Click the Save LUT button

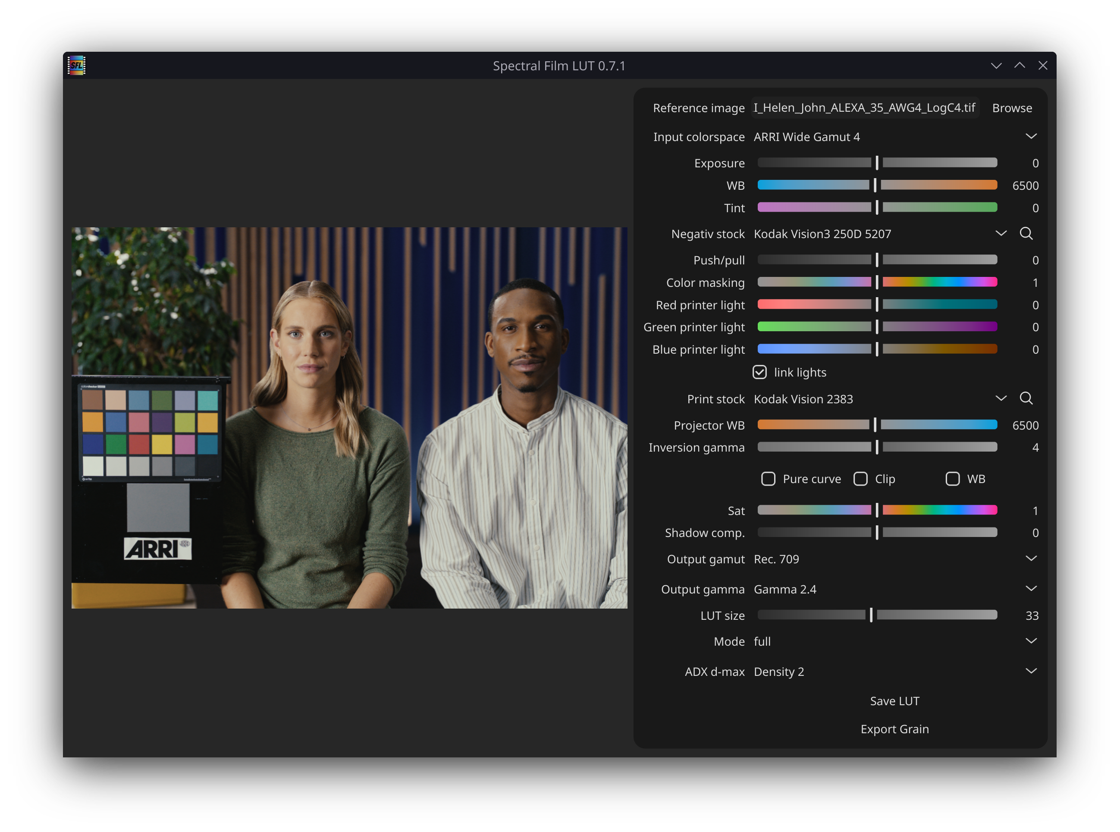(894, 701)
